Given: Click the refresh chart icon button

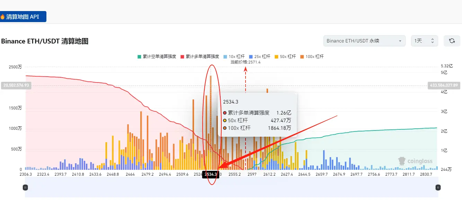Looking at the screenshot, I should [452, 41].
